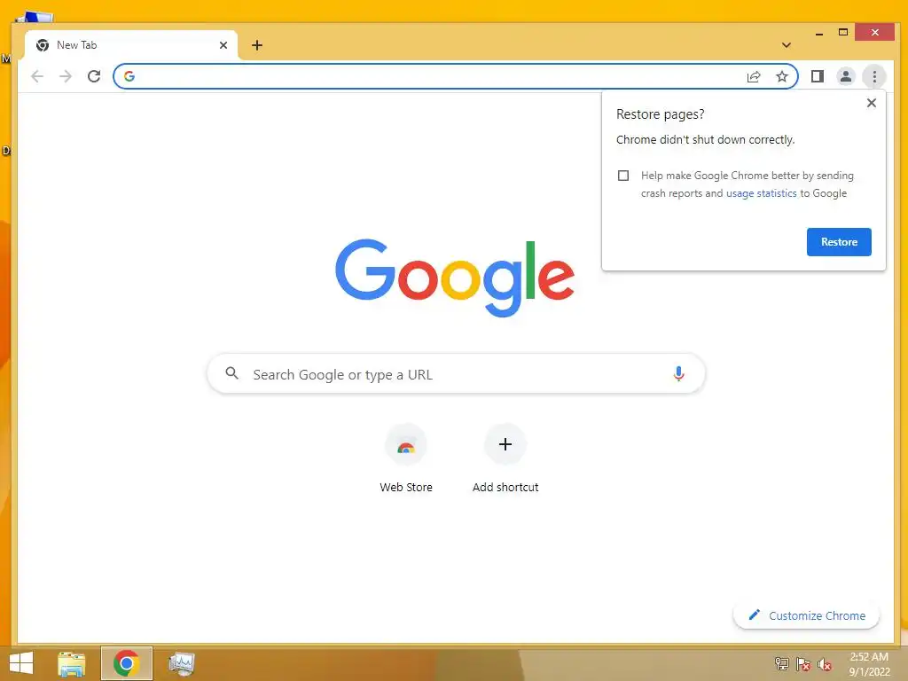908x681 pixels.
Task: Start voice search with microphone icon
Action: tap(678, 374)
